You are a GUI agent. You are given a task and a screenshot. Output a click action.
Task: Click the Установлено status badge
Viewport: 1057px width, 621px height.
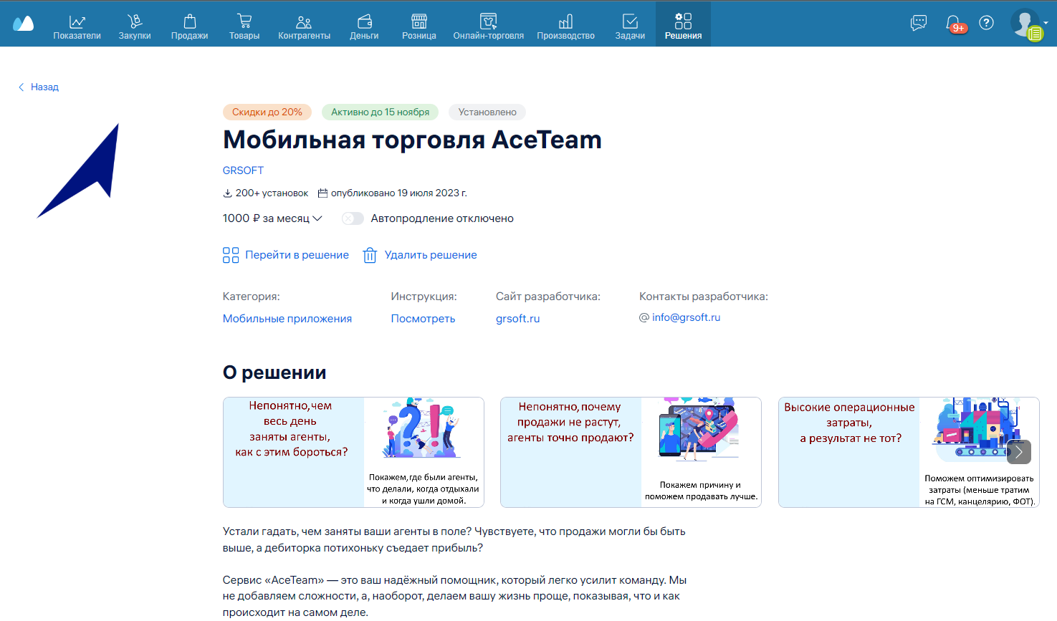[487, 112]
